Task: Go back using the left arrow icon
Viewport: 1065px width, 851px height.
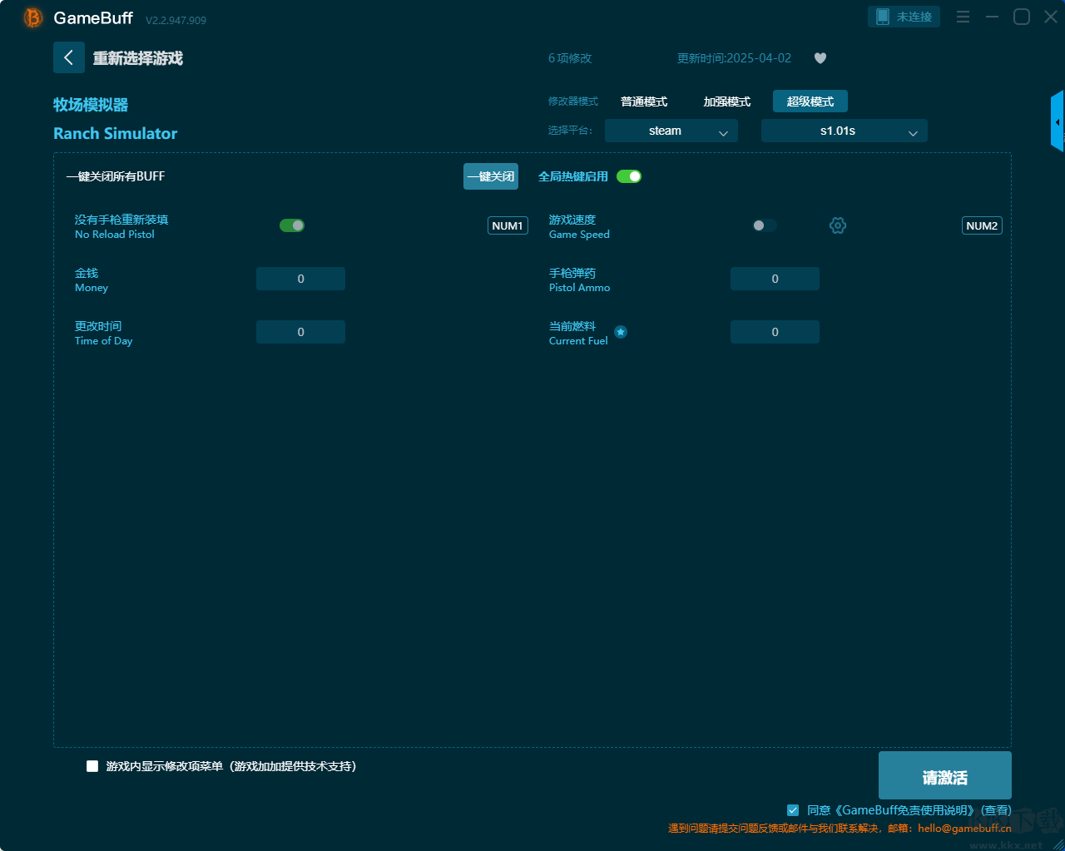Action: pos(69,57)
